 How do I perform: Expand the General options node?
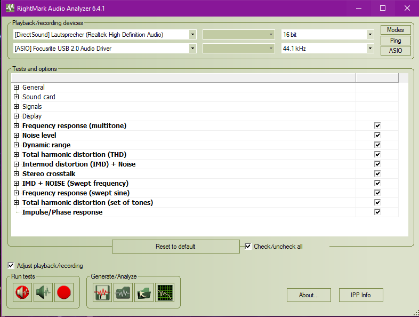(17, 87)
